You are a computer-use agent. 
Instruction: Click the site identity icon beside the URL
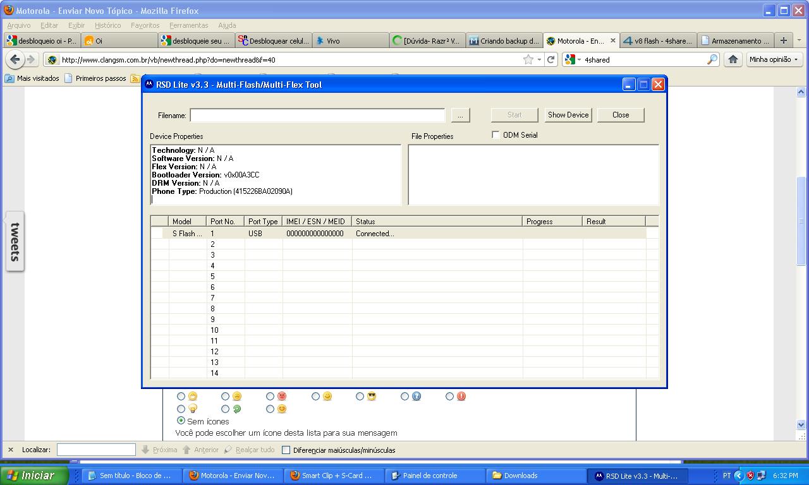52,59
